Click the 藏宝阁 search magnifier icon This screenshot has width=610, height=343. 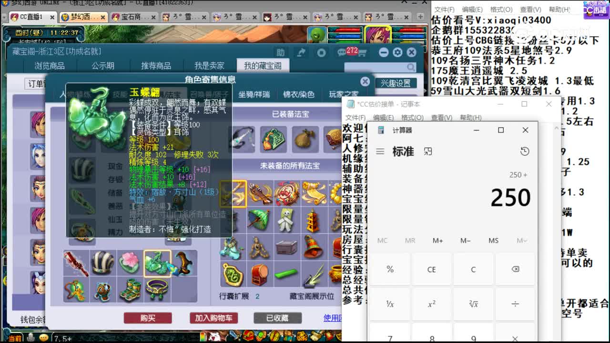[x=411, y=67]
